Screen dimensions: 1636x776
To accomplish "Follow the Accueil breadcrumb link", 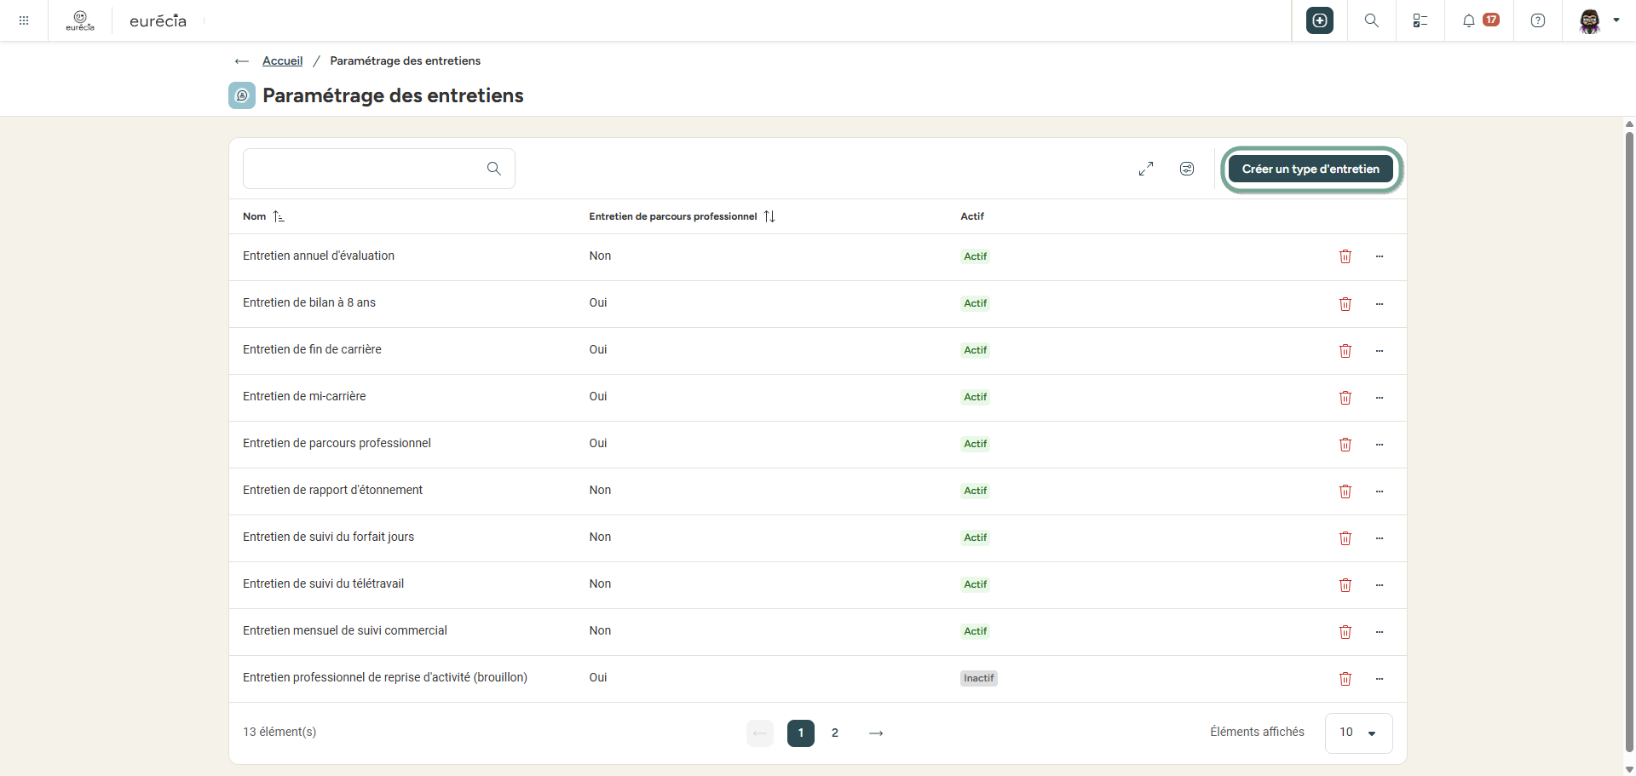I will [282, 60].
